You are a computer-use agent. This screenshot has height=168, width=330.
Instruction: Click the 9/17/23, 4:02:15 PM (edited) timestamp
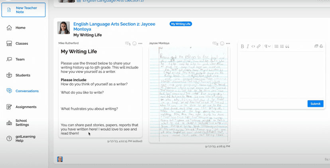point(125,141)
